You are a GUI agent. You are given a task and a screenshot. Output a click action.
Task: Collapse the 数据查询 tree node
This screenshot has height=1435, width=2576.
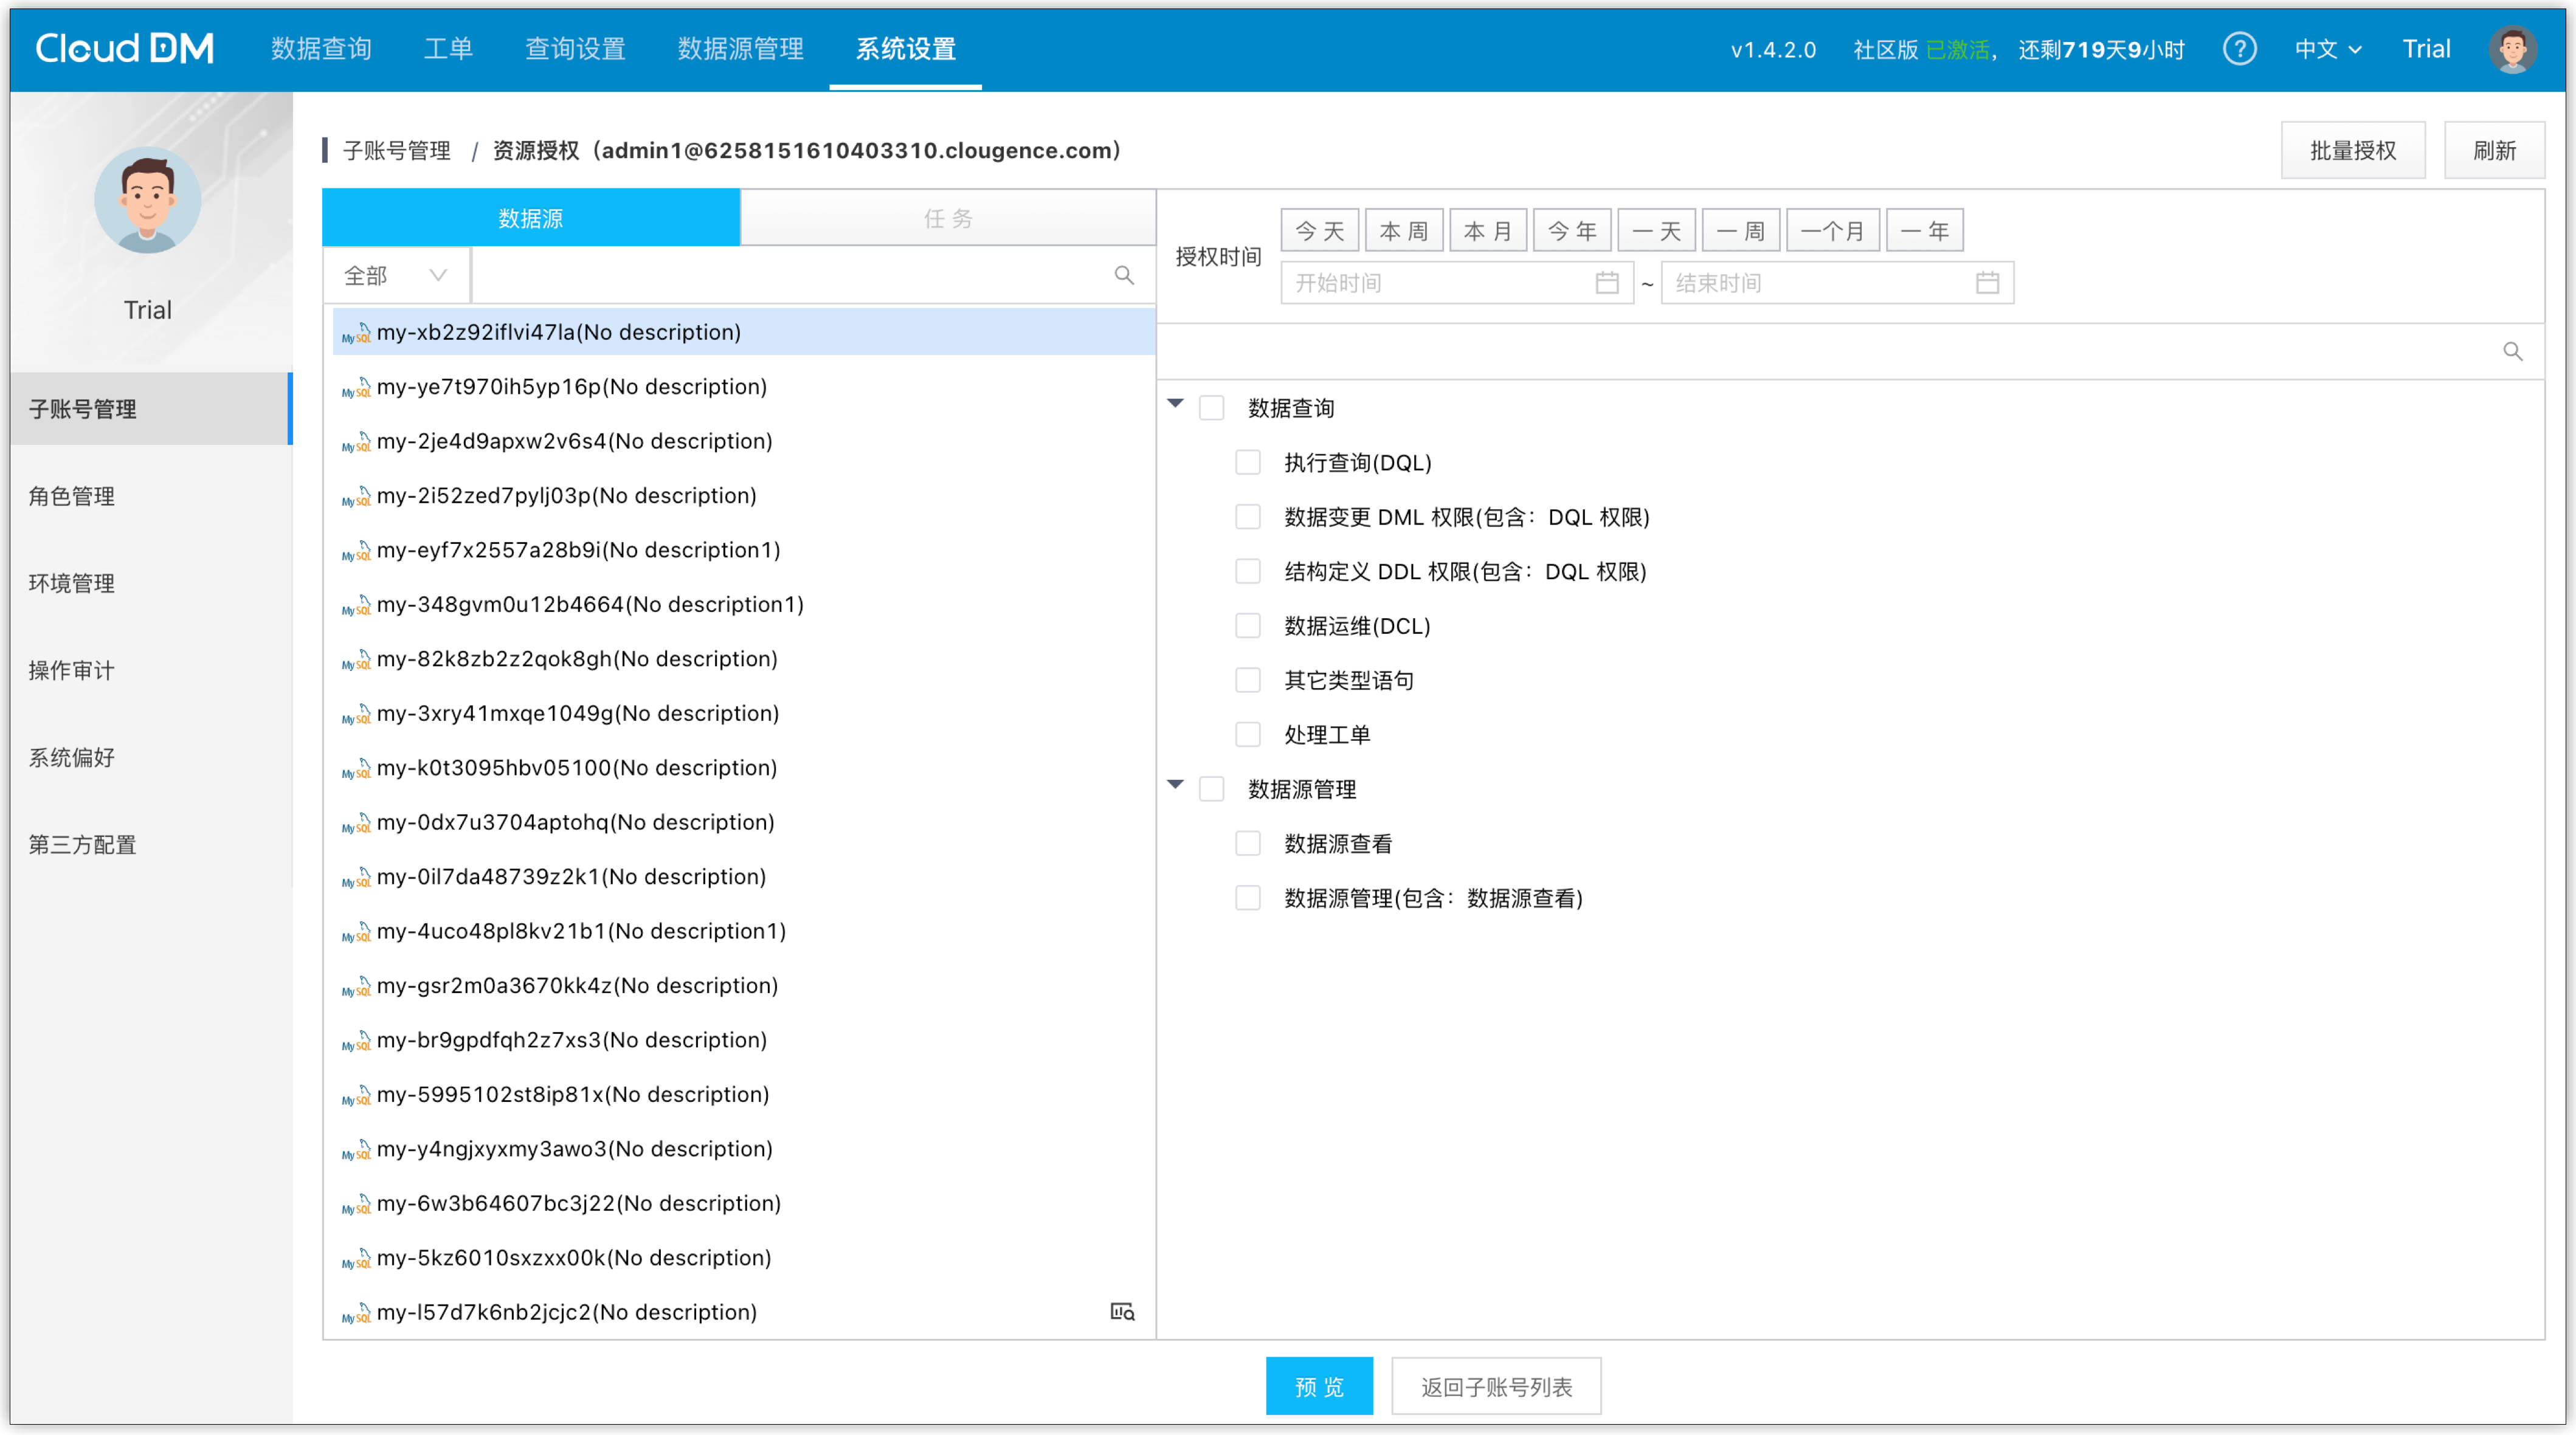(1175, 404)
